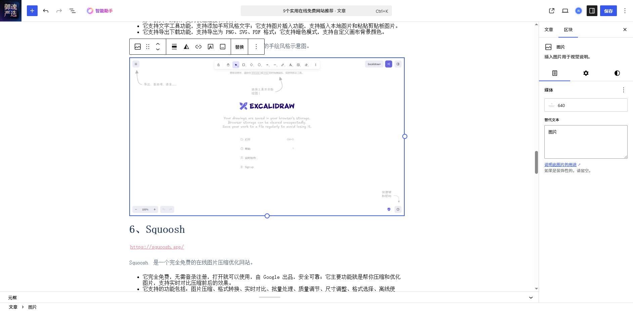The width and height of the screenshot is (633, 311).
Task: Open the block inserter plus button
Action: (32, 11)
